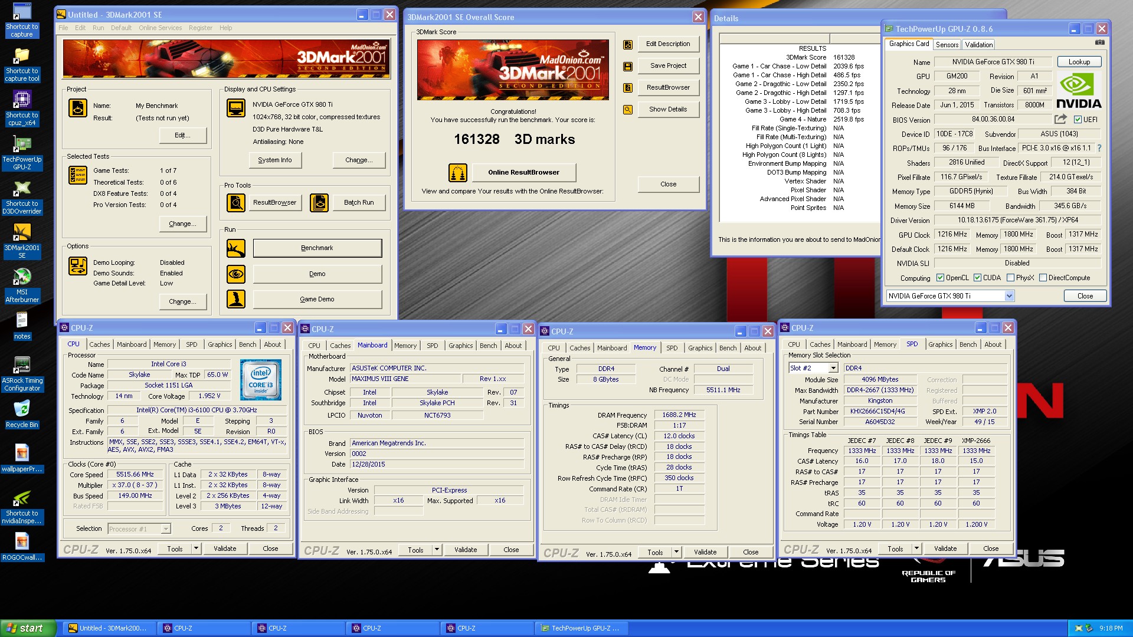Open the Shortcut to capture desktop icon
Viewport: 1133px width, 637px height.
pyautogui.click(x=22, y=21)
